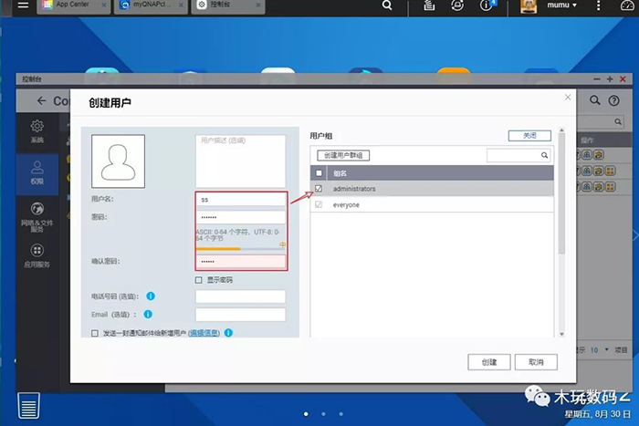Open 应用服务 in sidebar
Image resolution: width=639 pixels, height=426 pixels.
click(x=37, y=255)
